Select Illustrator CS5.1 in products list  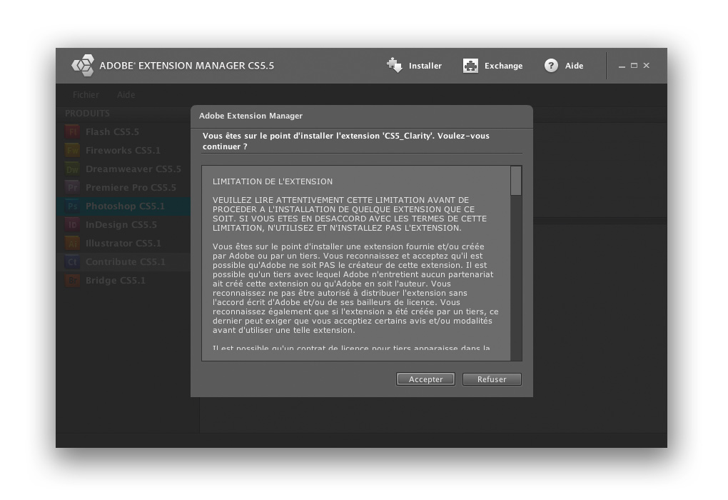coord(123,244)
